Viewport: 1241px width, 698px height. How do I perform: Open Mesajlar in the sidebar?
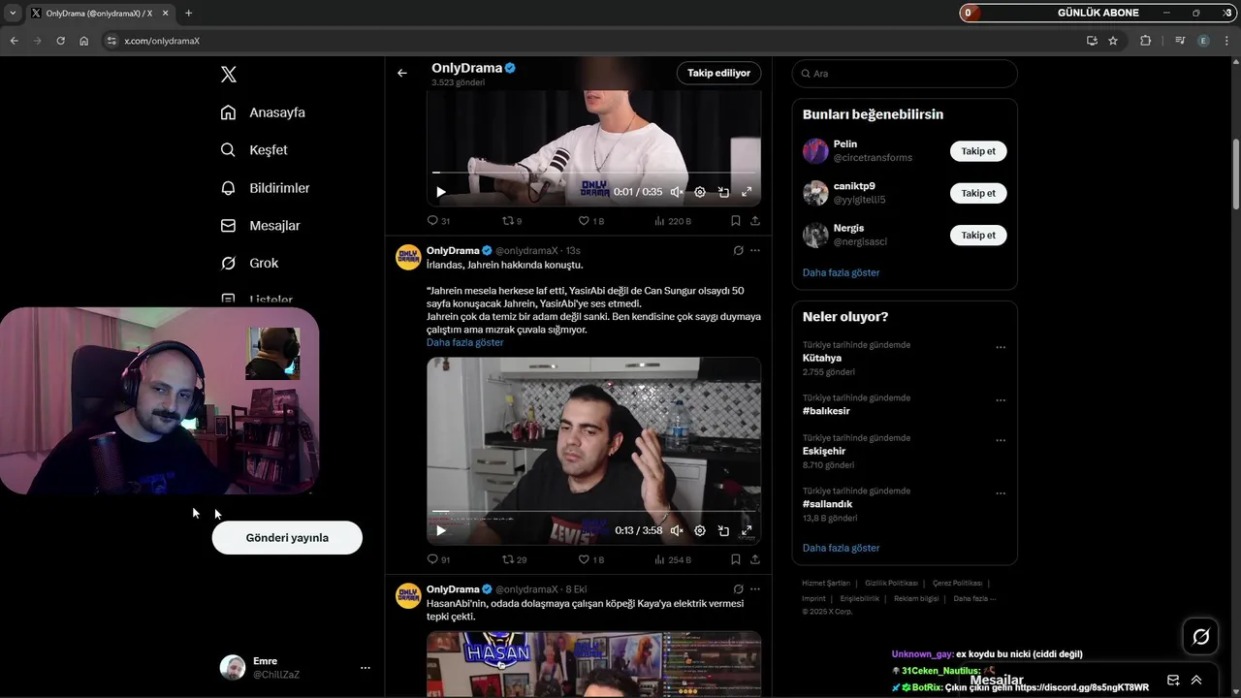[260, 226]
